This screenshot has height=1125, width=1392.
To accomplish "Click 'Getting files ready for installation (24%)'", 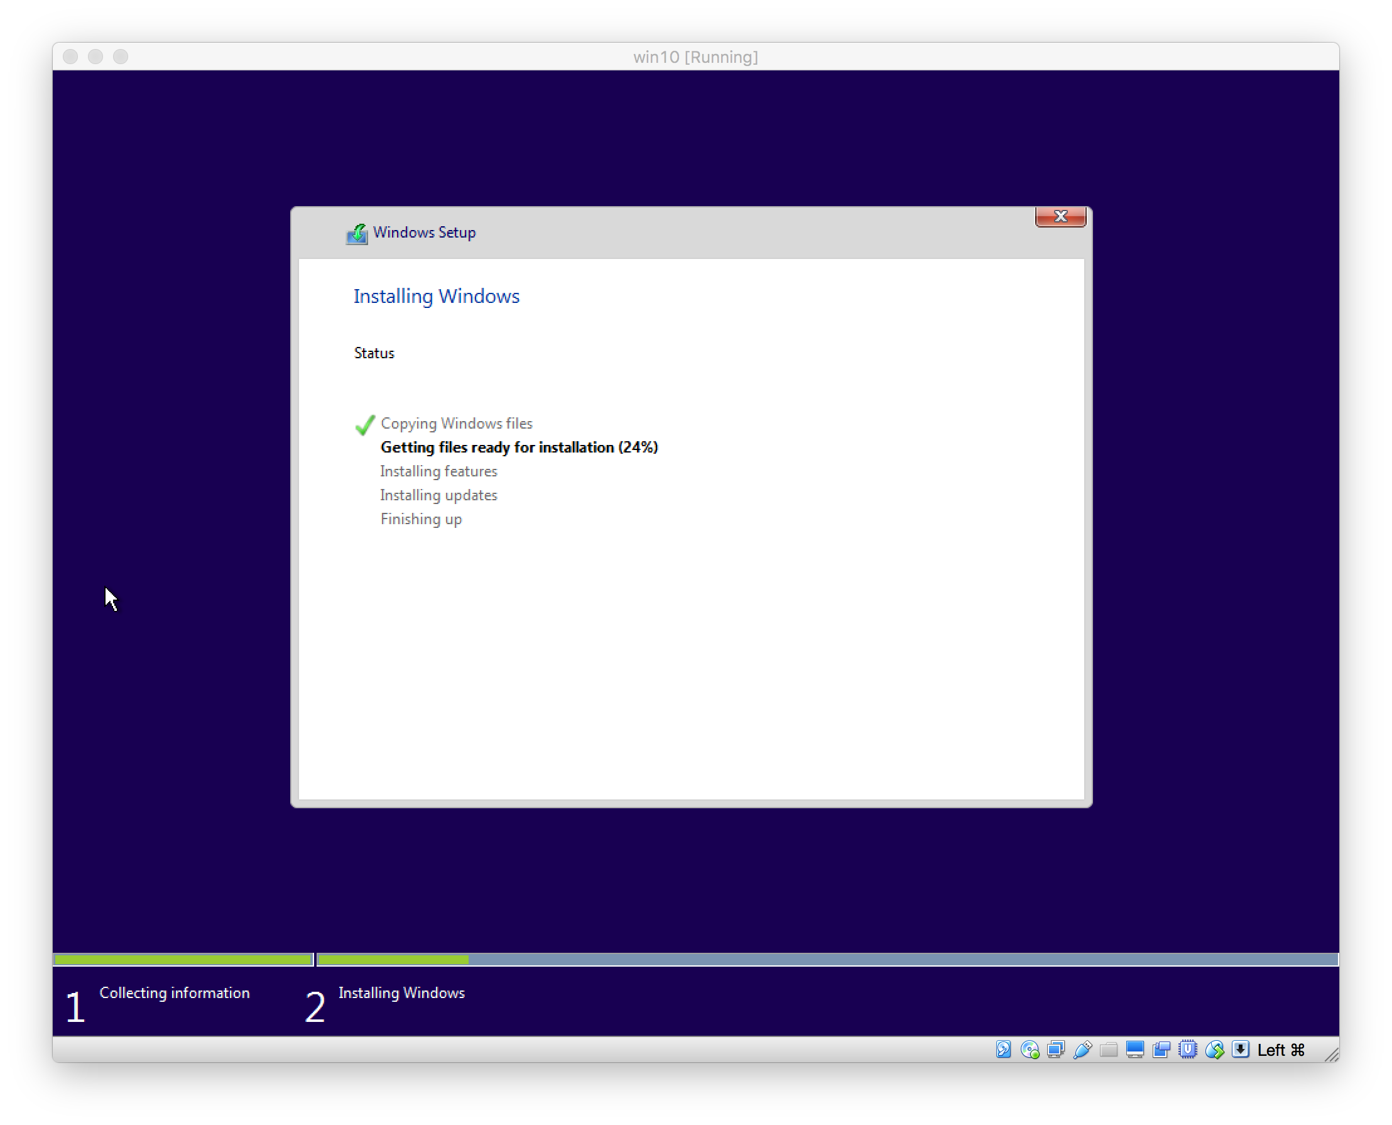I will 519,447.
